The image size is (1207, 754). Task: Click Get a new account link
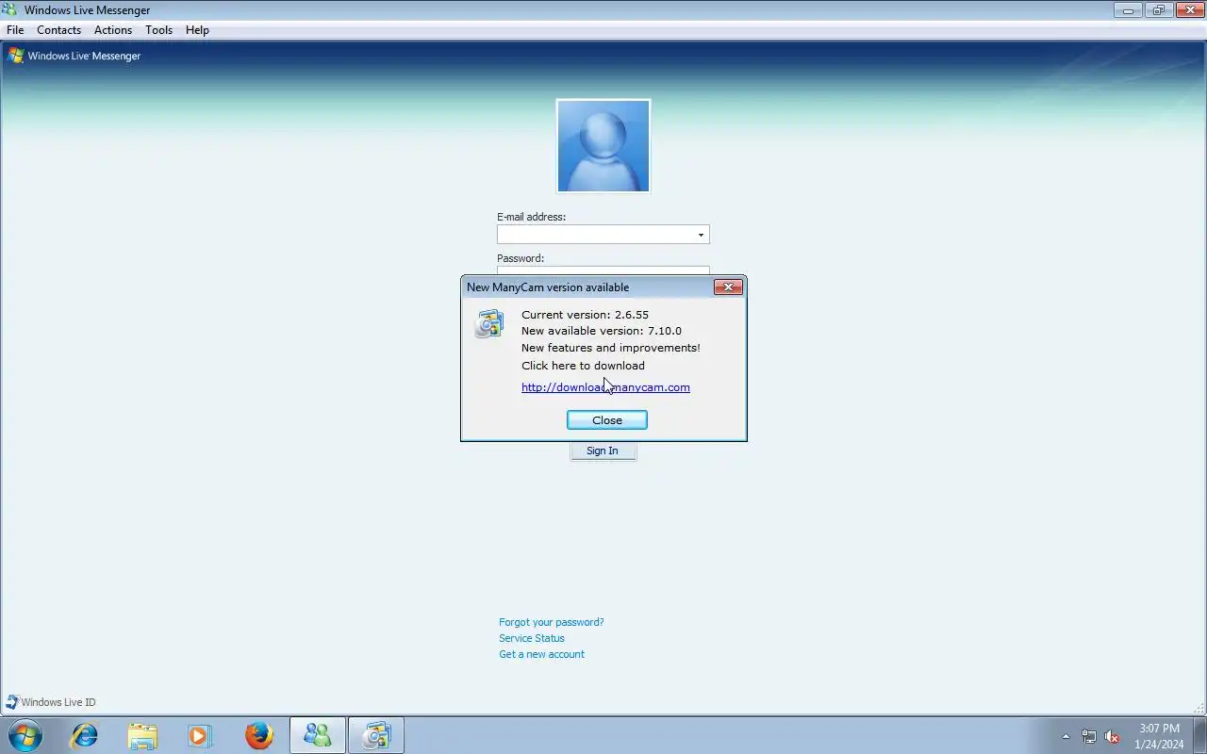coord(542,654)
